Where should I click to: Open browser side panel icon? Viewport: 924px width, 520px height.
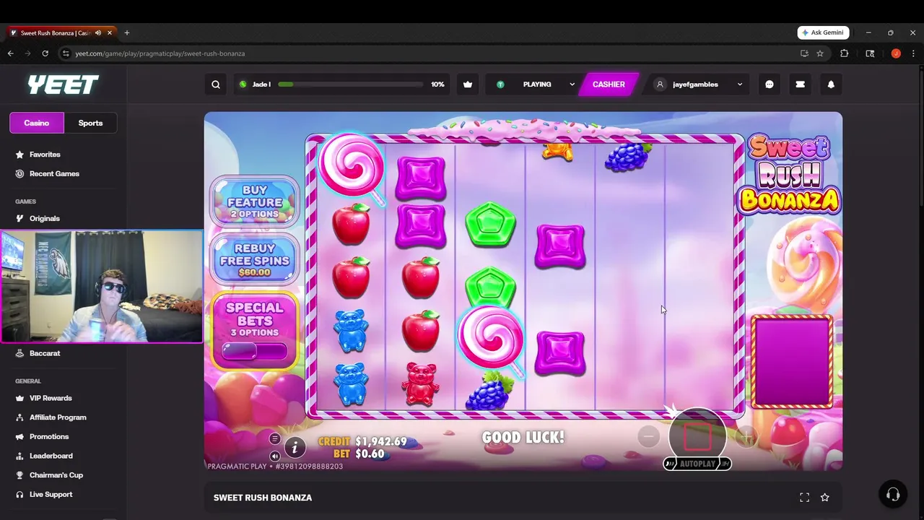(x=870, y=53)
